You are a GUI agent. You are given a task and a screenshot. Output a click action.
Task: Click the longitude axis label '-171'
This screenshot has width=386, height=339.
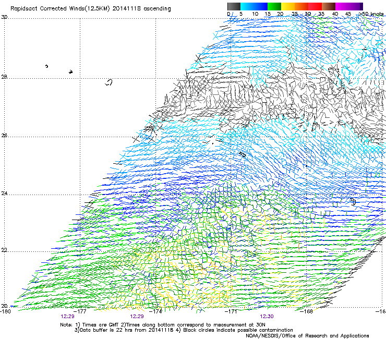pyautogui.click(x=231, y=311)
